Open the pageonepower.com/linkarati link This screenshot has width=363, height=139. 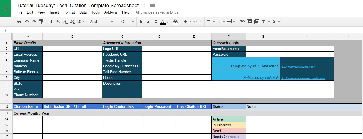(x=303, y=78)
